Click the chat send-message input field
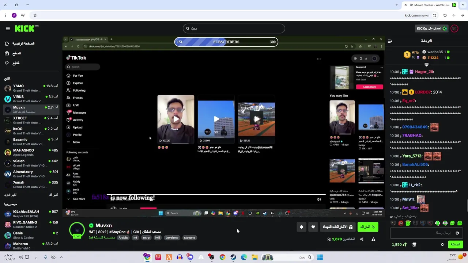 (426, 233)
